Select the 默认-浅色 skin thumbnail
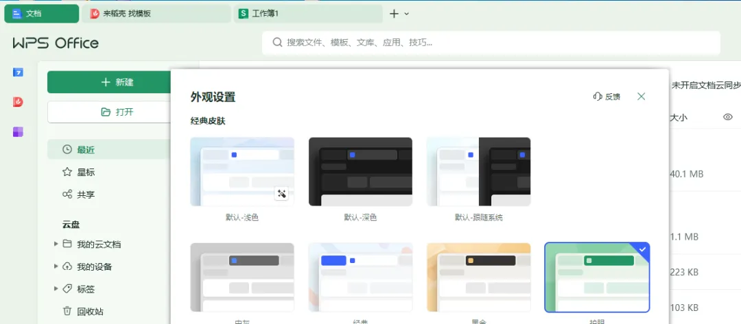 coord(242,172)
